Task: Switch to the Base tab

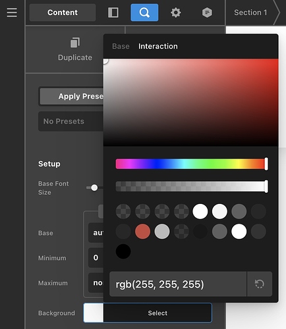Action: [x=121, y=46]
